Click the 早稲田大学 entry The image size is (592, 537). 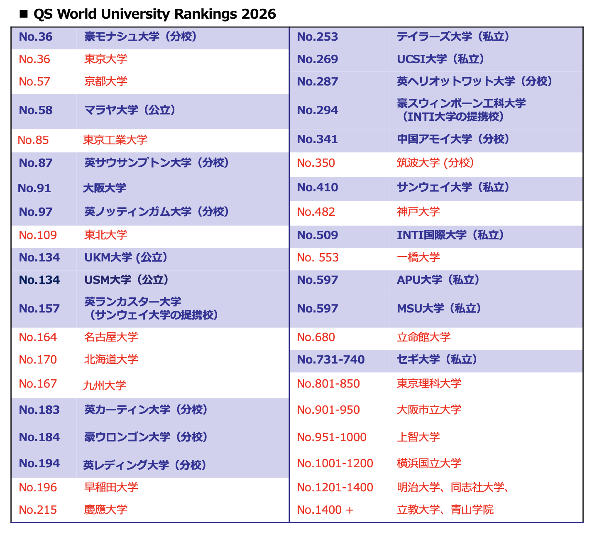pos(111,487)
